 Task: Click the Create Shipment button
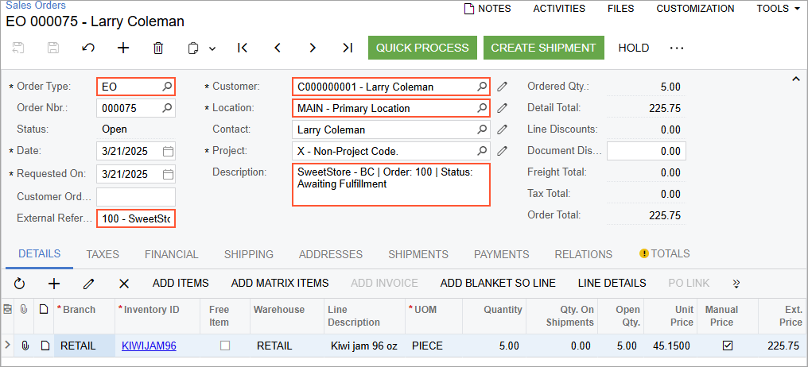pyautogui.click(x=543, y=48)
